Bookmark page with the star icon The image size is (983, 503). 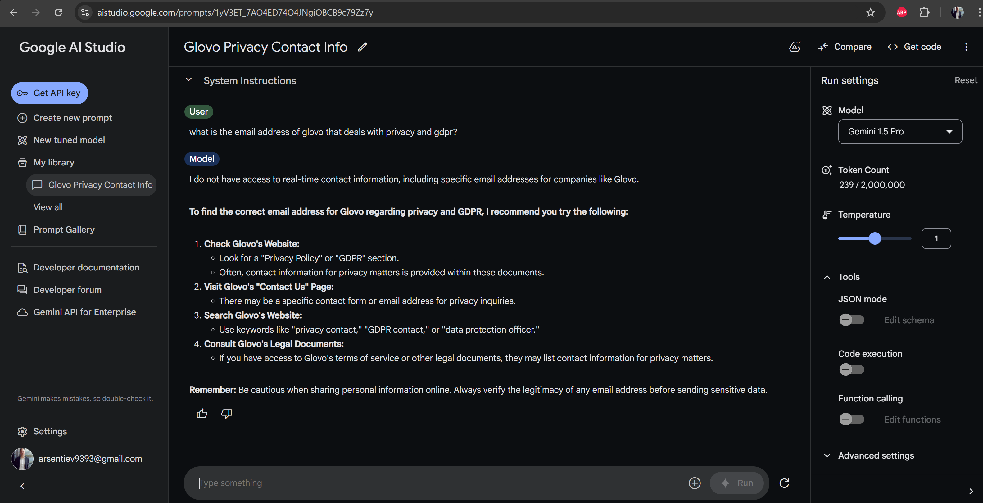click(x=870, y=13)
